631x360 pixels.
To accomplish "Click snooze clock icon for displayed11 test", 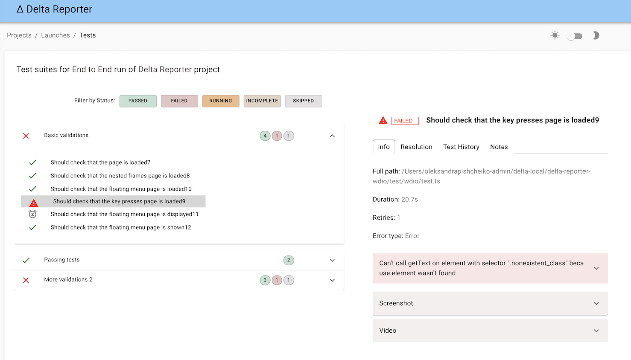I will click(32, 214).
